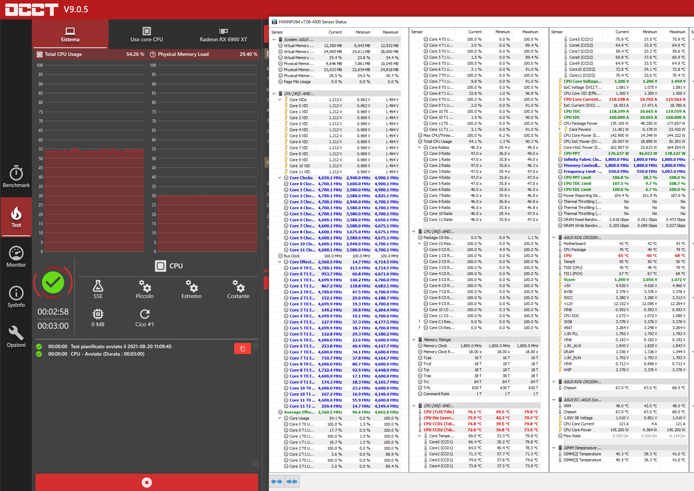The height and width of the screenshot is (491, 694).
Task: Expand the Core Powers sensor group
Action: click(559, 129)
